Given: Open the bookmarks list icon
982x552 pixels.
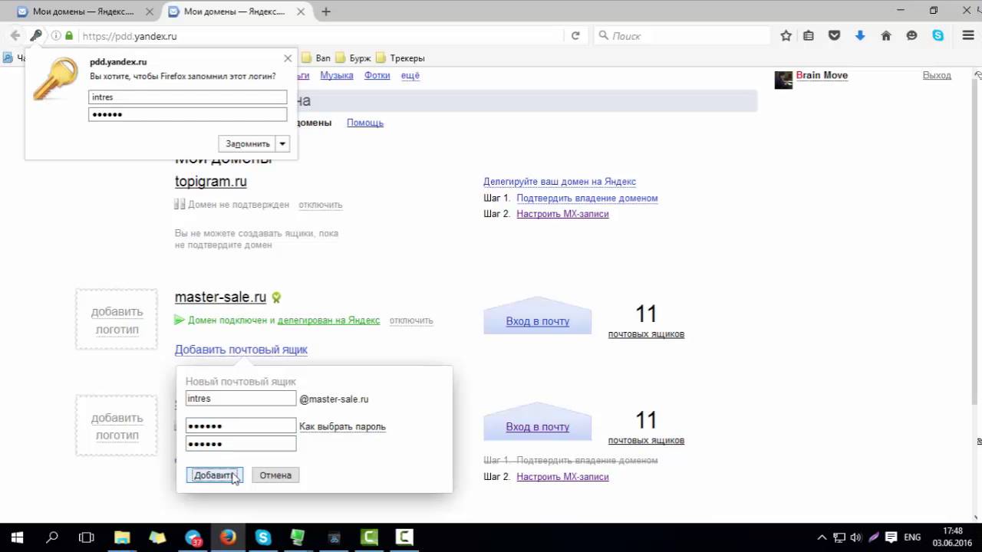Looking at the screenshot, I should pyautogui.click(x=809, y=35).
